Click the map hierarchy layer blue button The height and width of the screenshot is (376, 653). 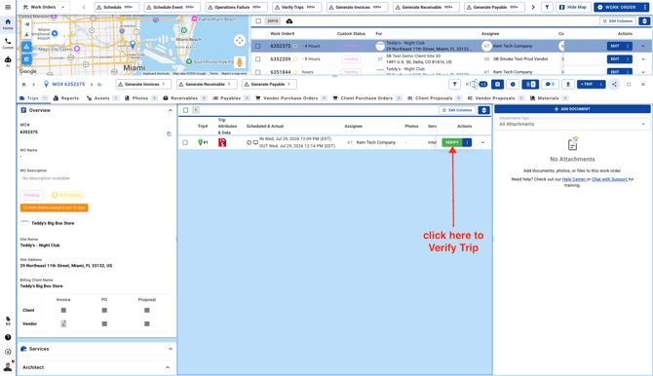[x=26, y=46]
